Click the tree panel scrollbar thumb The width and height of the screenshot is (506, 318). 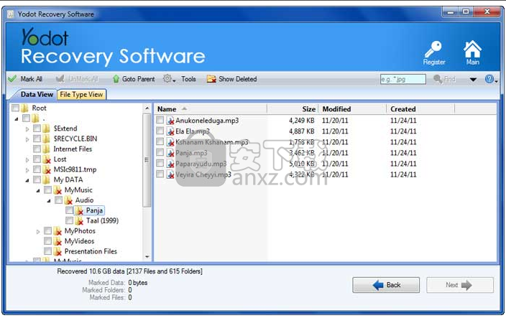(147, 160)
